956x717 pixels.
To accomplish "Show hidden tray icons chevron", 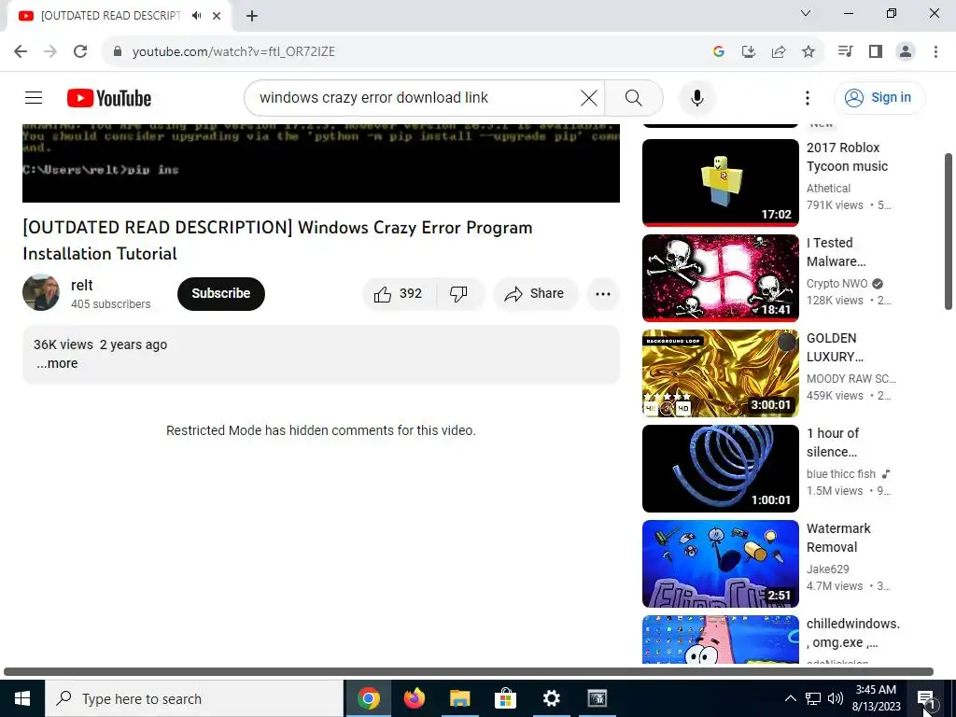I will (x=790, y=698).
